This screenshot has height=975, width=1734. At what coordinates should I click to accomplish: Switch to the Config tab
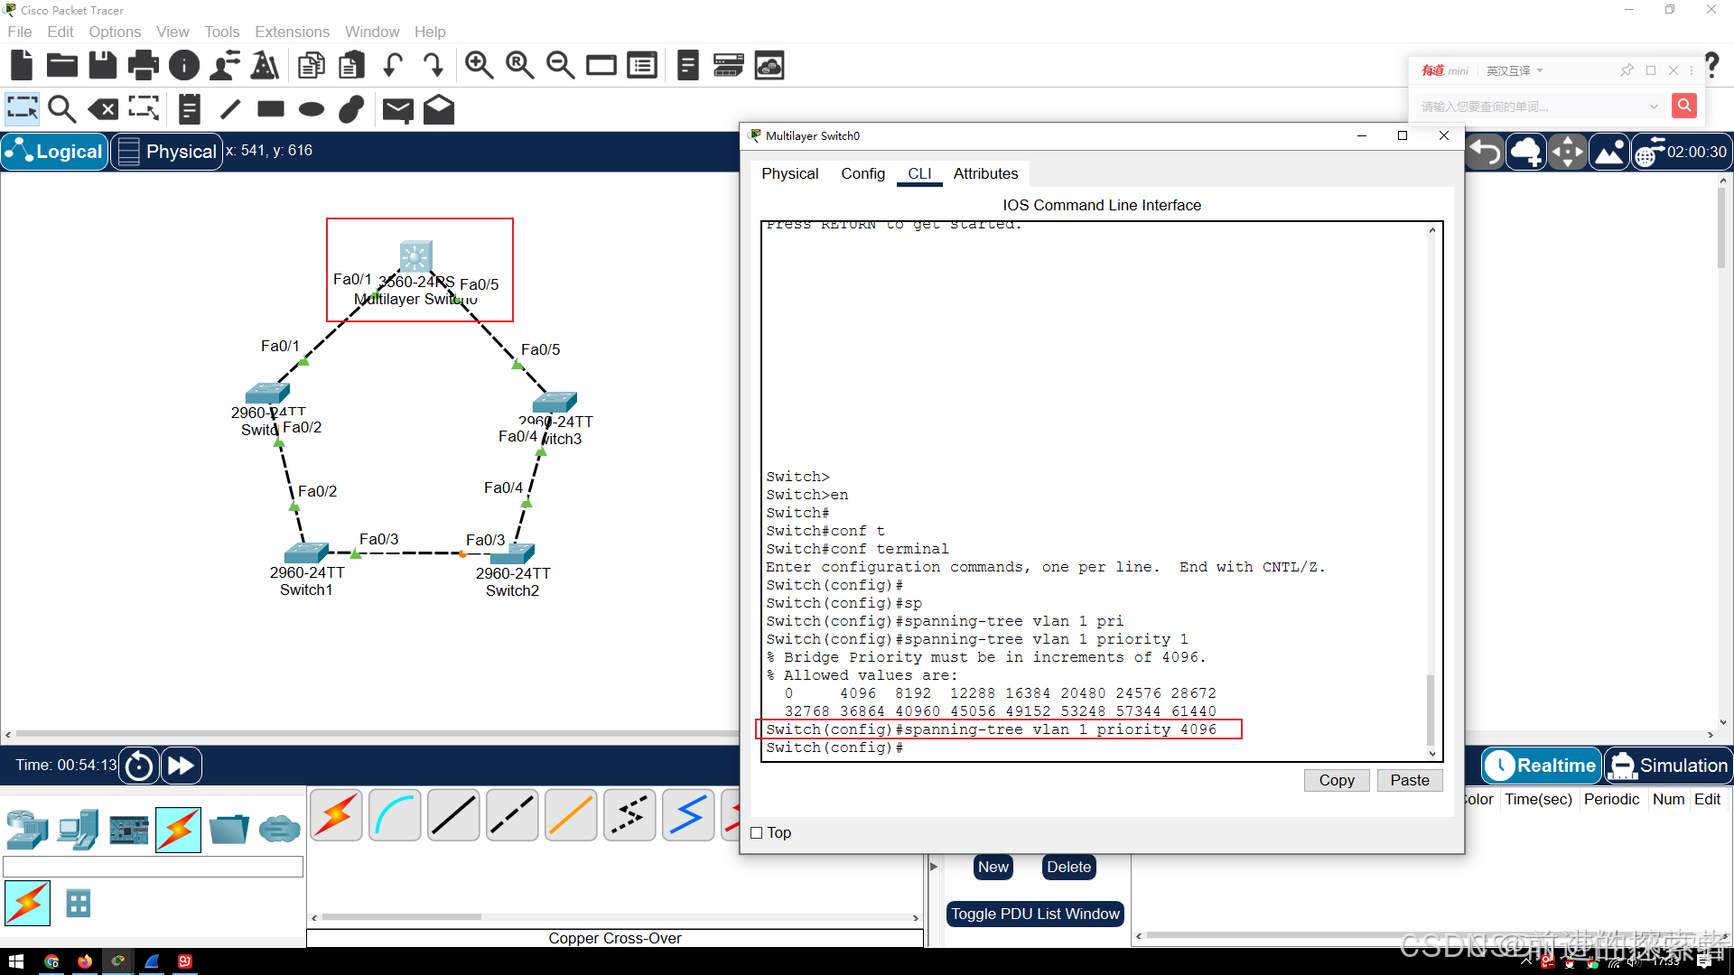tap(862, 173)
